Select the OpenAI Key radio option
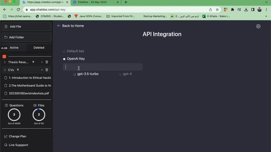 [x=64, y=59]
